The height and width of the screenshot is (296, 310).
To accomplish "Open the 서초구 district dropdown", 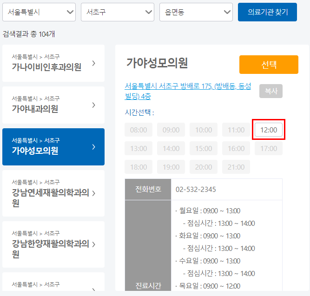I will (x=118, y=12).
